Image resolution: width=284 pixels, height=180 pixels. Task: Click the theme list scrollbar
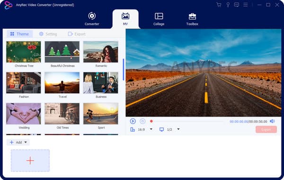(124, 70)
